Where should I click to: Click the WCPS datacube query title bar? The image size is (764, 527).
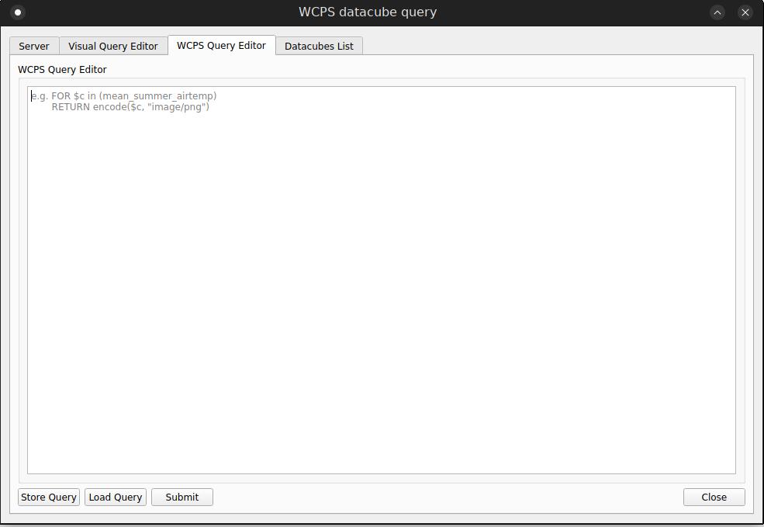coord(367,12)
